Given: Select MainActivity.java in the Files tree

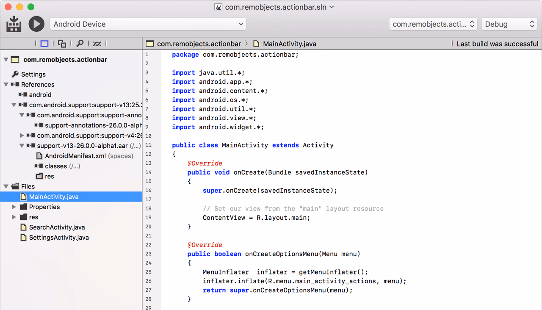Looking at the screenshot, I should [x=71, y=197].
